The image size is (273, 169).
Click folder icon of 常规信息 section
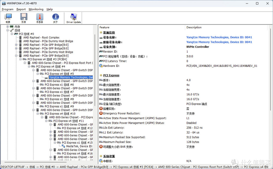tap(101, 32)
